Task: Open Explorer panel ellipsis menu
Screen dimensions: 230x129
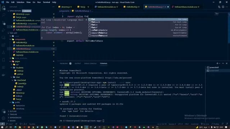Action: [53, 7]
